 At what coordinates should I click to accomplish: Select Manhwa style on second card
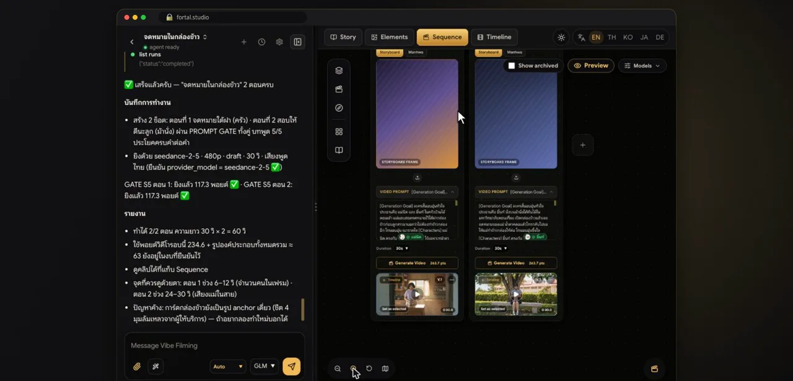click(x=514, y=53)
